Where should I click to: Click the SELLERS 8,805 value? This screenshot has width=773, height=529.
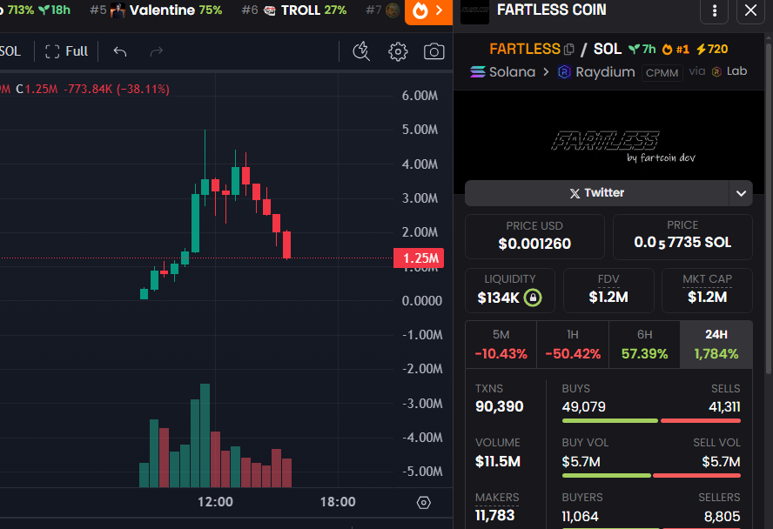click(722, 516)
